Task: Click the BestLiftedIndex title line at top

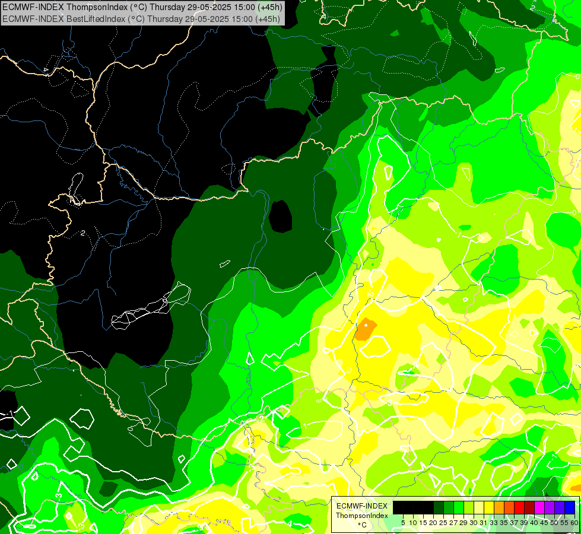Action: tap(141, 19)
